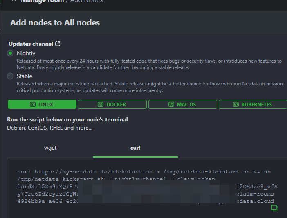Viewport: 287px width, 218px height.
Task: Choose the DOCKER platform label
Action: tap(116, 105)
